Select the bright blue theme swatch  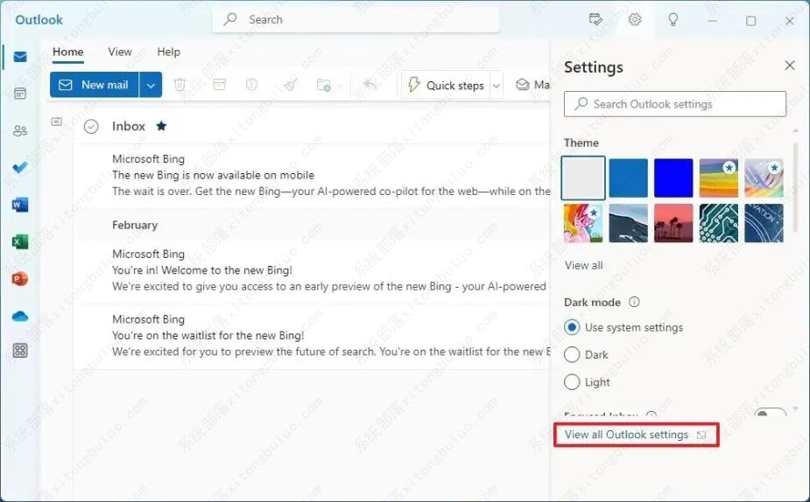673,178
